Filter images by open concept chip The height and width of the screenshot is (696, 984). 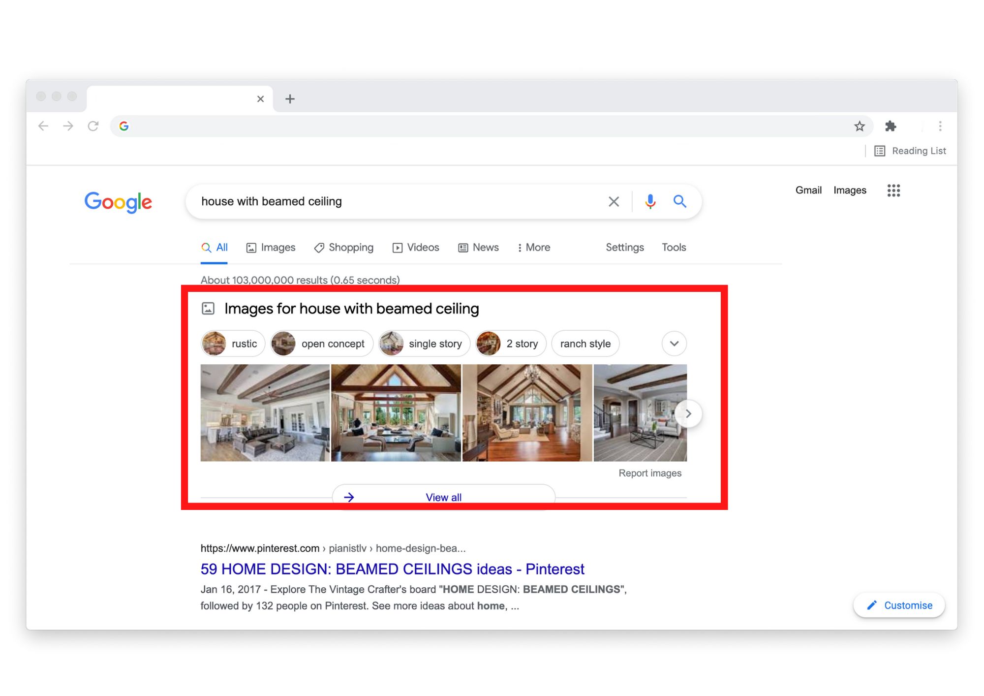[x=322, y=344]
